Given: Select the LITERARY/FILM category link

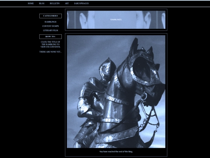Looking at the screenshot, I should [51, 30].
